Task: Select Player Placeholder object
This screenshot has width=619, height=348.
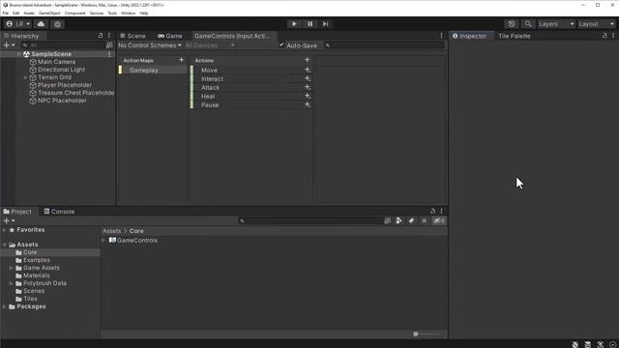Action: [x=65, y=85]
